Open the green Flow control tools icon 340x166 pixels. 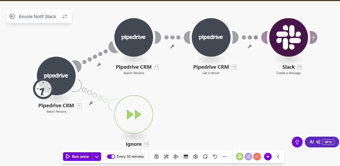(240, 157)
